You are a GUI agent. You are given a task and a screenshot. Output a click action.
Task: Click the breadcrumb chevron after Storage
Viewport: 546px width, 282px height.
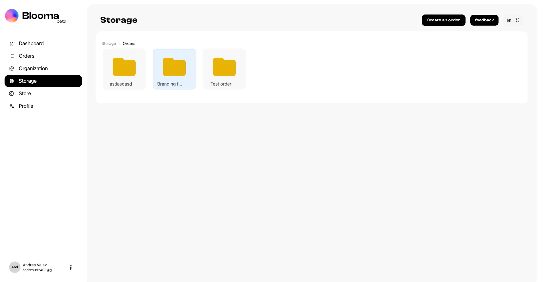119,43
